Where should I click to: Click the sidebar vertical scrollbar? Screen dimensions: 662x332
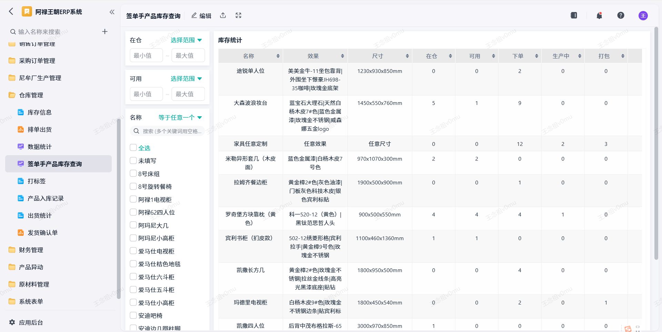click(119, 209)
